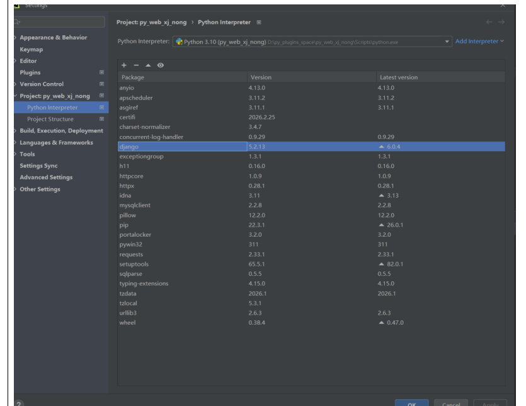Open Advanced Settings page

point(46,178)
